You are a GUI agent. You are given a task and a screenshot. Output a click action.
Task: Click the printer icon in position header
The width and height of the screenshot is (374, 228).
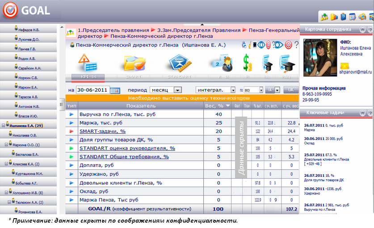(x=244, y=45)
